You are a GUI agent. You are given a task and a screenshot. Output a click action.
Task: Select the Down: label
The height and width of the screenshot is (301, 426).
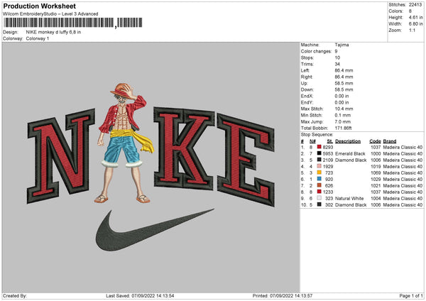(307, 89)
